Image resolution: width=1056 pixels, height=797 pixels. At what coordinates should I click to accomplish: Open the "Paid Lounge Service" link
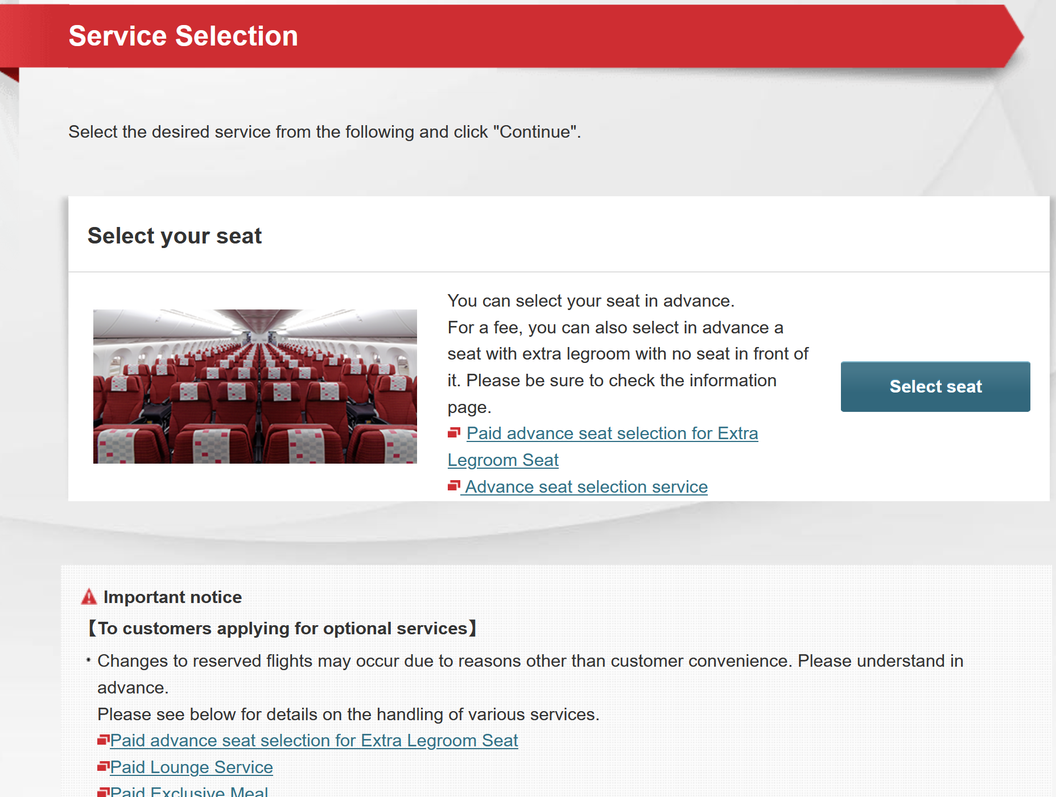pos(192,767)
